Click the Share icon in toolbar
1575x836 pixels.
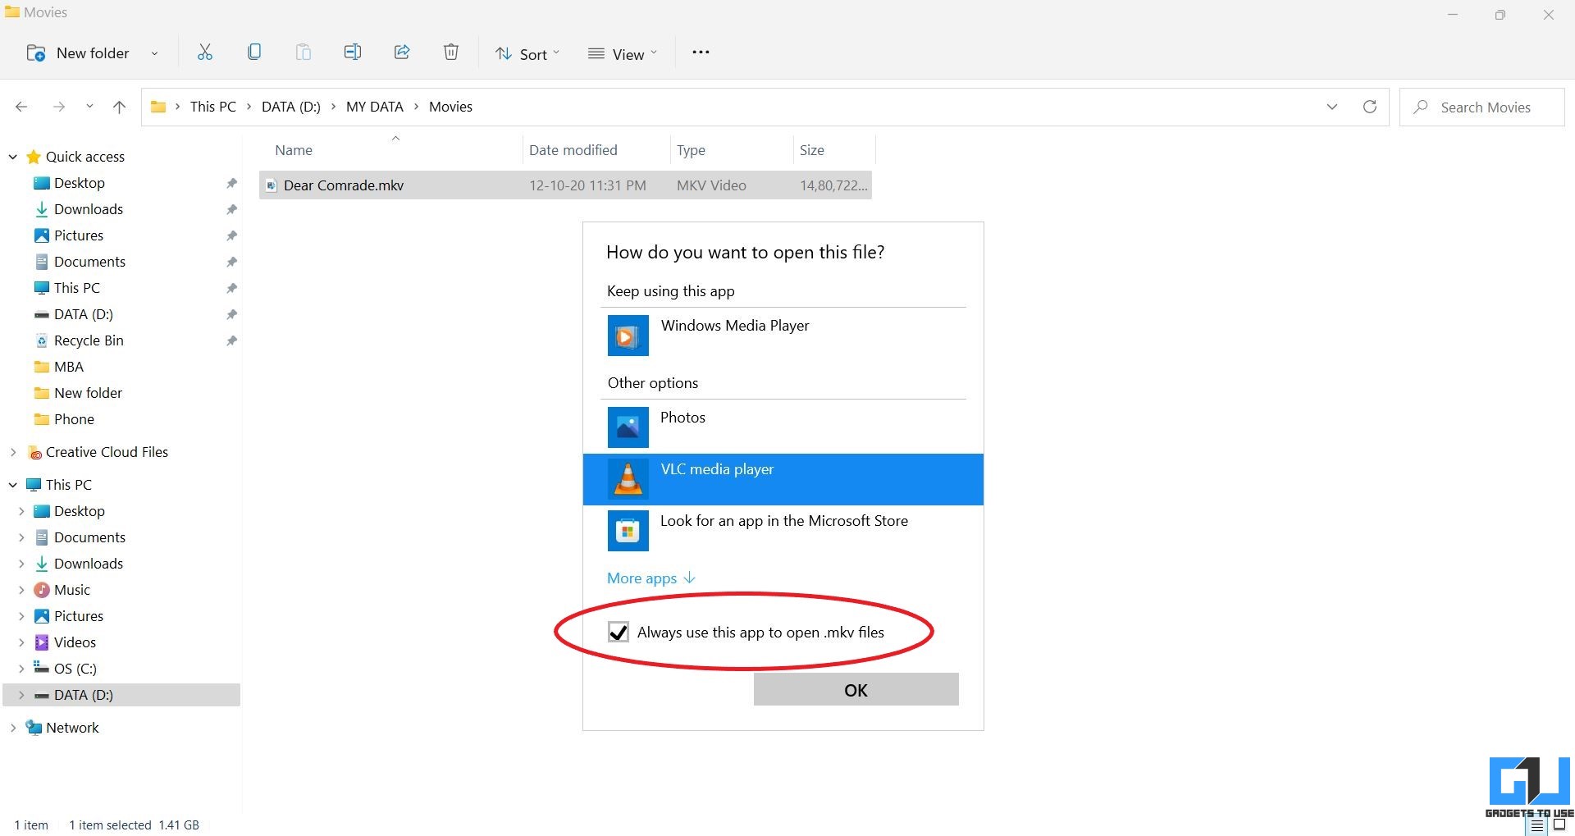[402, 53]
